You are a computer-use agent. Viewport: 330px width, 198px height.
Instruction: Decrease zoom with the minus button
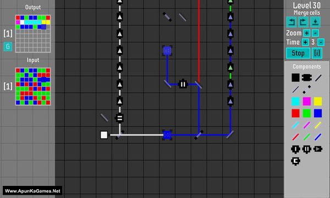coord(315,33)
